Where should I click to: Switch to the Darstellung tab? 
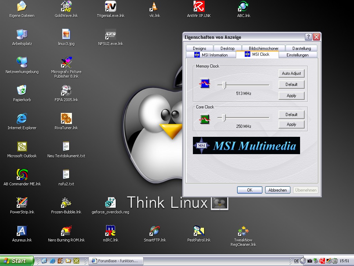[x=301, y=48]
